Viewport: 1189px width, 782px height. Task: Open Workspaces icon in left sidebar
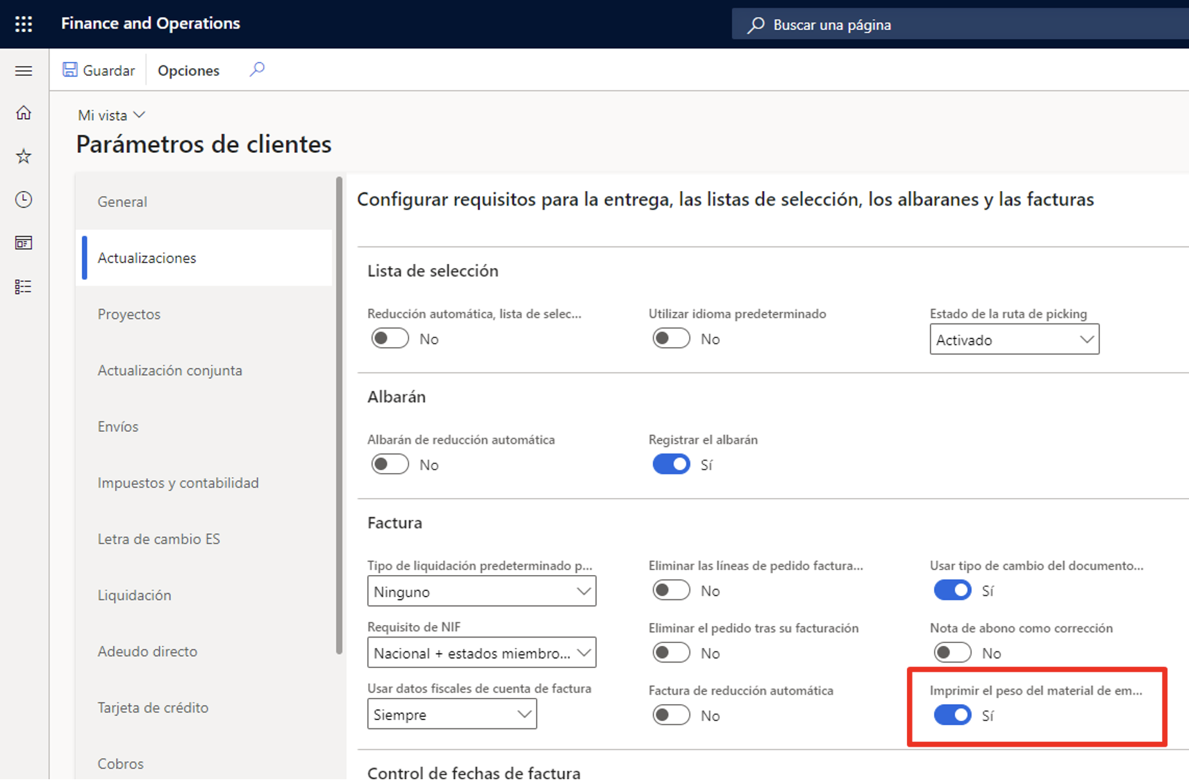tap(24, 243)
